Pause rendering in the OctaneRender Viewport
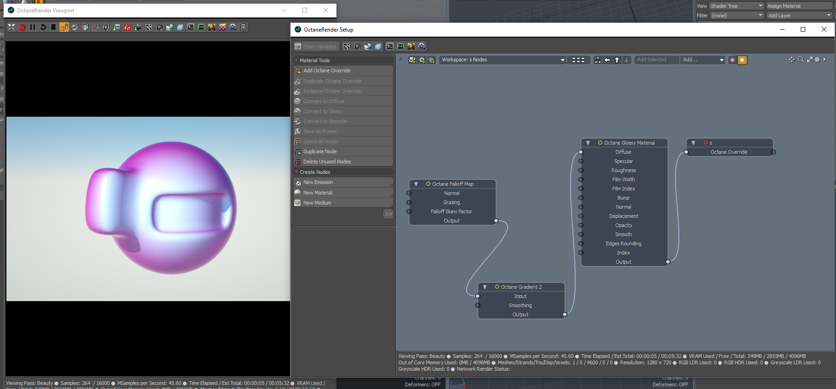This screenshot has height=389, width=836. [33, 27]
